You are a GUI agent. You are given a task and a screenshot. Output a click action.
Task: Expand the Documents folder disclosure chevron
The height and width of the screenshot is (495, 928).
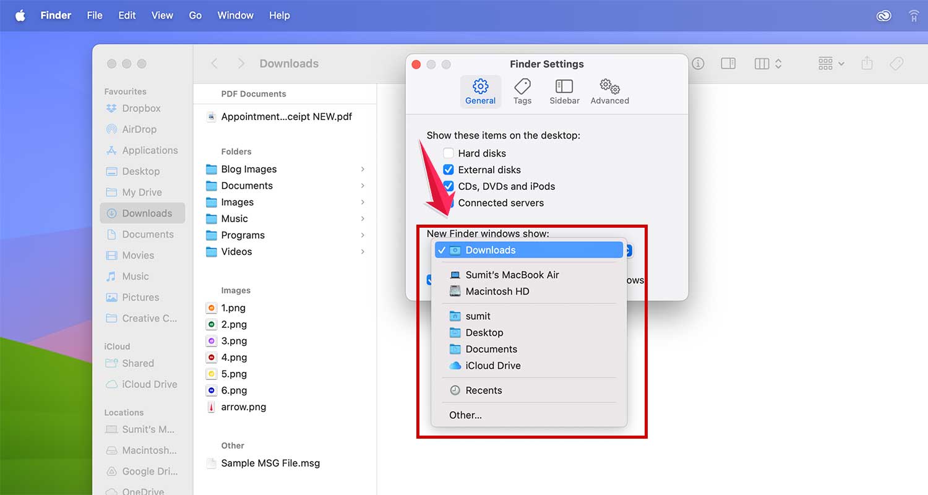tap(363, 186)
